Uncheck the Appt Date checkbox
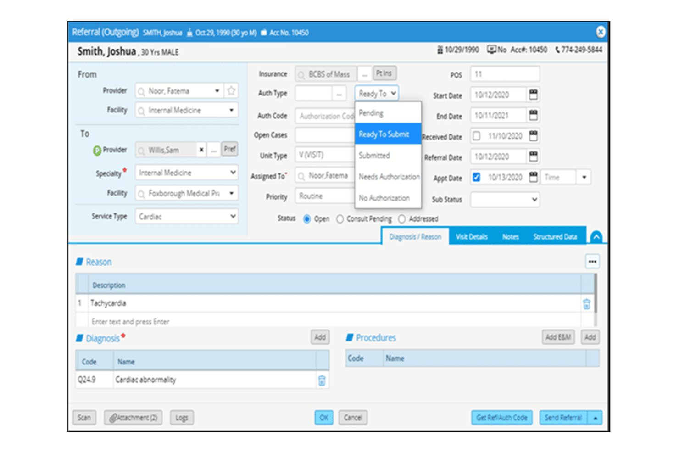This screenshot has height=453, width=679. coord(477,177)
